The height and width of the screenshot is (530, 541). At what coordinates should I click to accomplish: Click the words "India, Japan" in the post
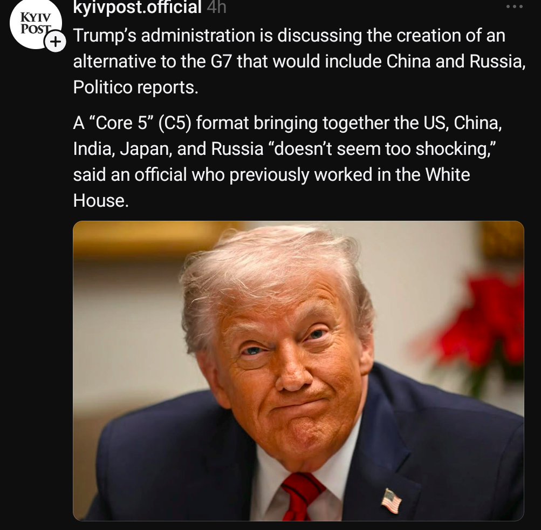coord(122,149)
